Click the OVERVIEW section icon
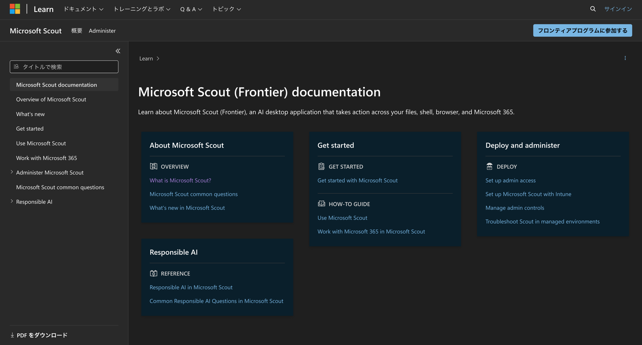 tap(153, 166)
